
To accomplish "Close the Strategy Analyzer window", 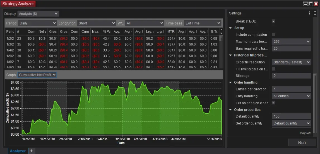I will coord(316,4).
